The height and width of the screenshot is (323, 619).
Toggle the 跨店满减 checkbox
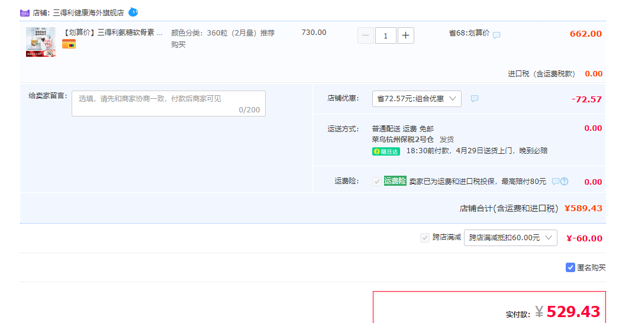pyautogui.click(x=425, y=238)
